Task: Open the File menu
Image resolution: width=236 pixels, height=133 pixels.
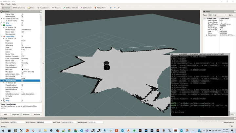Action: coord(3,4)
